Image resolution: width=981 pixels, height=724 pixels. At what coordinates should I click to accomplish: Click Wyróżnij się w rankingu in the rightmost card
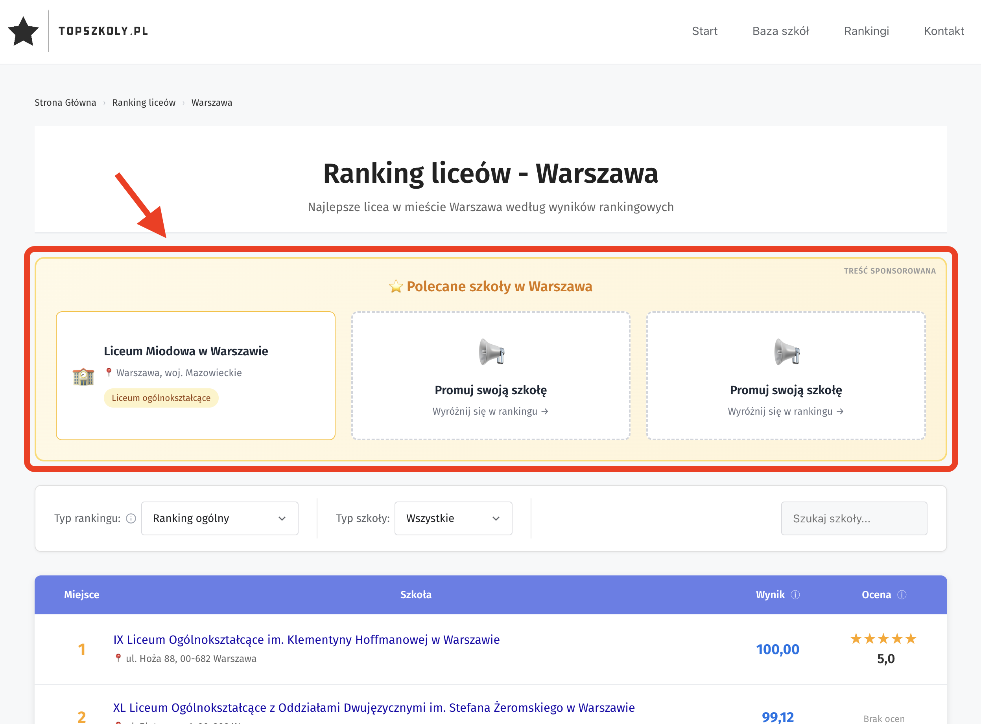(786, 411)
